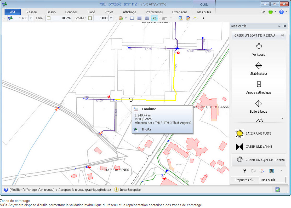Click the highlighted map zoom icon in toolbar
This screenshot has width=291, height=208.
[154, 18]
